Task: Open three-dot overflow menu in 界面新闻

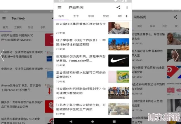Action: click(x=127, y=7)
